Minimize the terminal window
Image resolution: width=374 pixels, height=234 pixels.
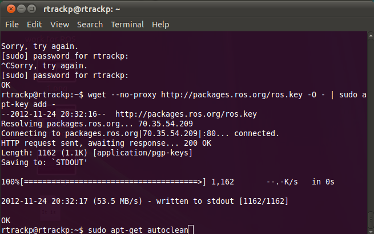tap(20, 9)
